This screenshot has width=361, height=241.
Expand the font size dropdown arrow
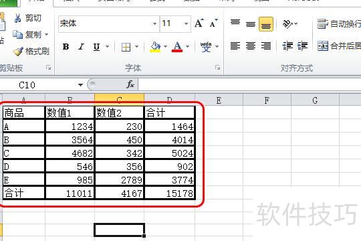(x=187, y=23)
